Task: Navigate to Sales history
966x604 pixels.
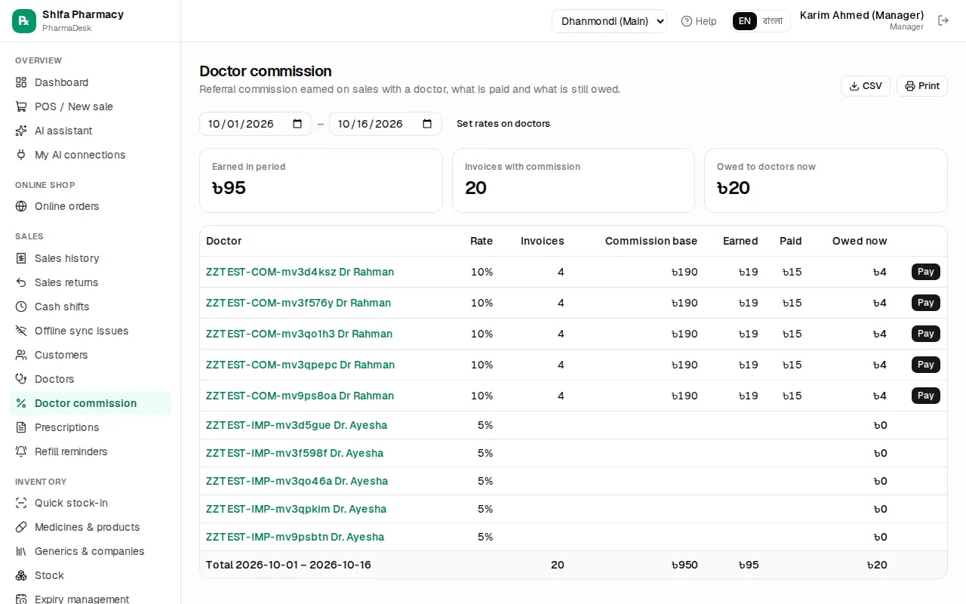Action: click(x=91, y=258)
